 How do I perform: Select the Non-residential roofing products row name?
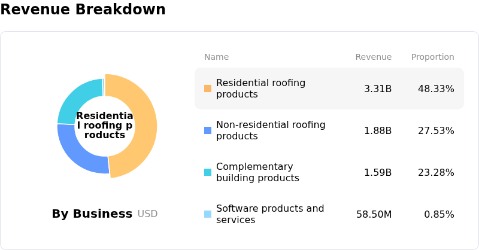click(x=271, y=130)
